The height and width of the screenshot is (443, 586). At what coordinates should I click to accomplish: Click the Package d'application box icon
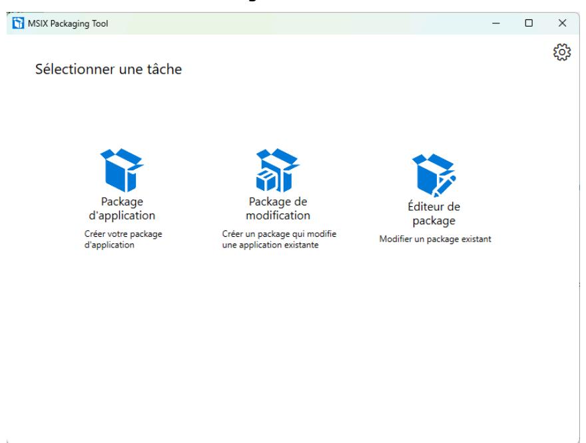(122, 170)
